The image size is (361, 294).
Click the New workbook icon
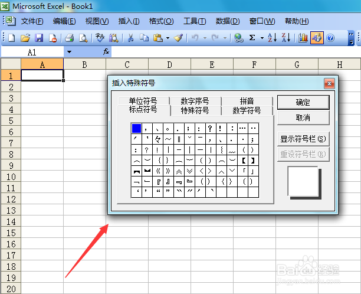tap(12, 38)
